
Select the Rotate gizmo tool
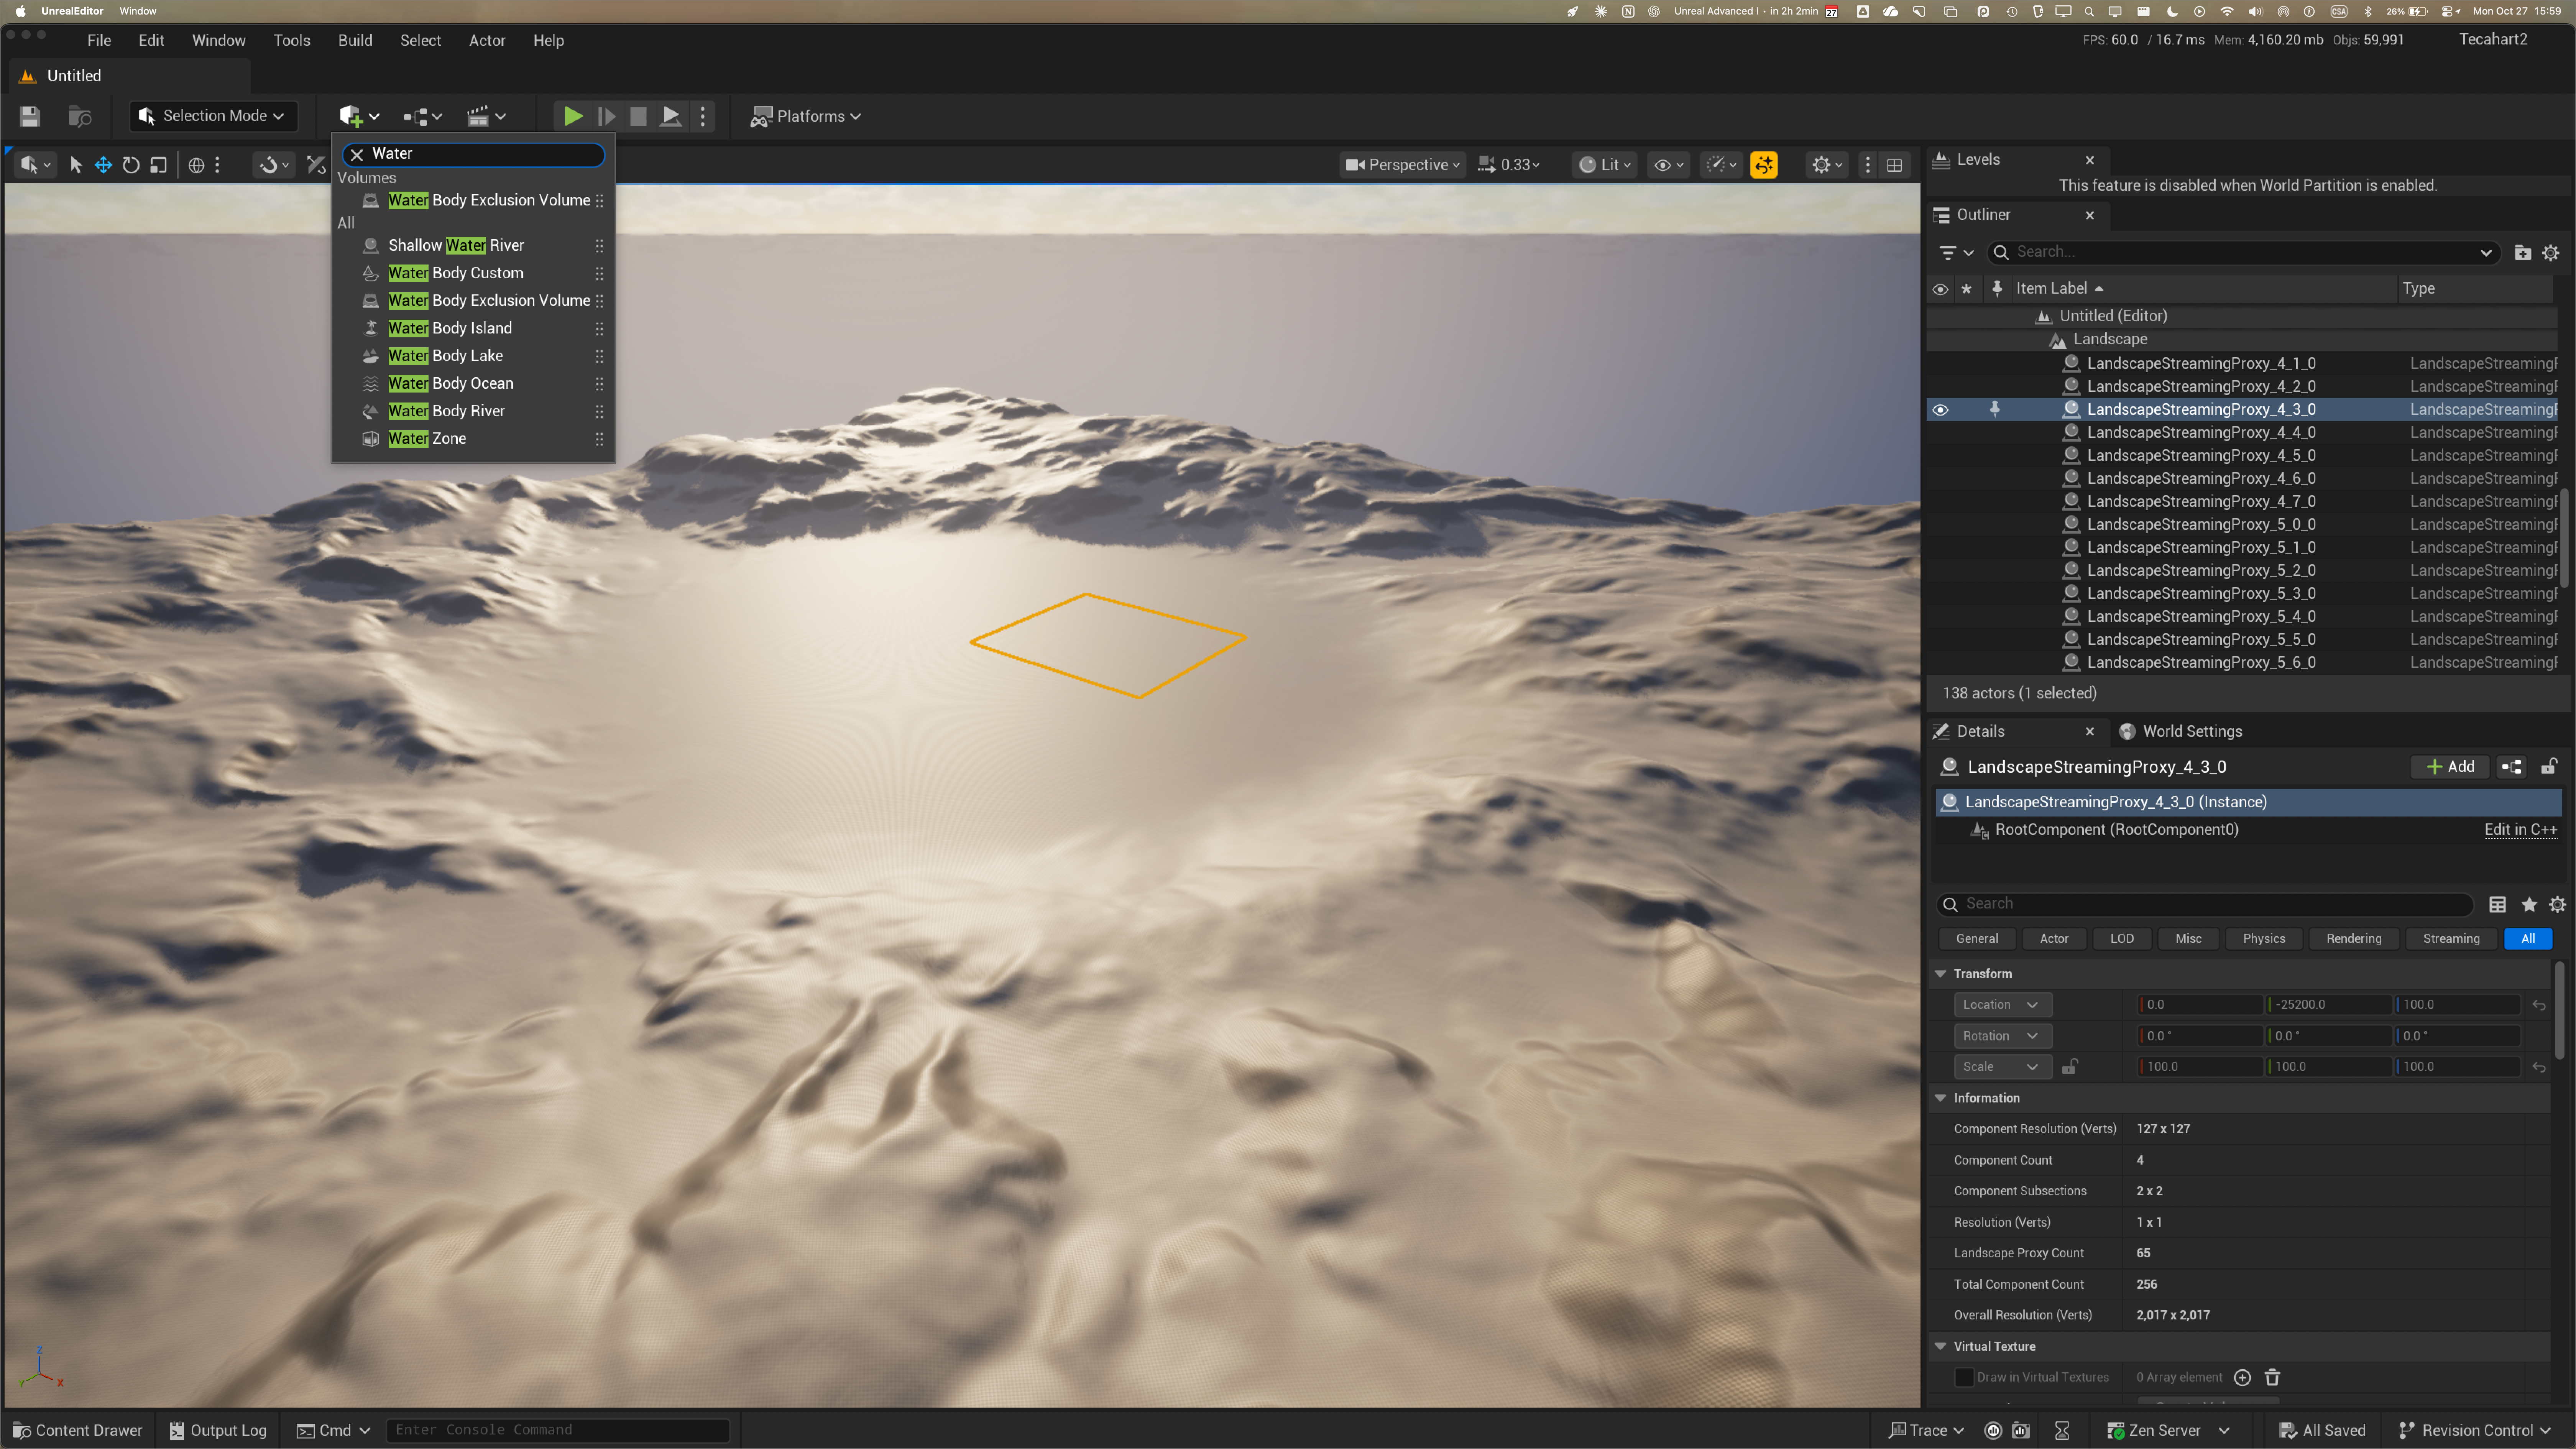coord(131,165)
